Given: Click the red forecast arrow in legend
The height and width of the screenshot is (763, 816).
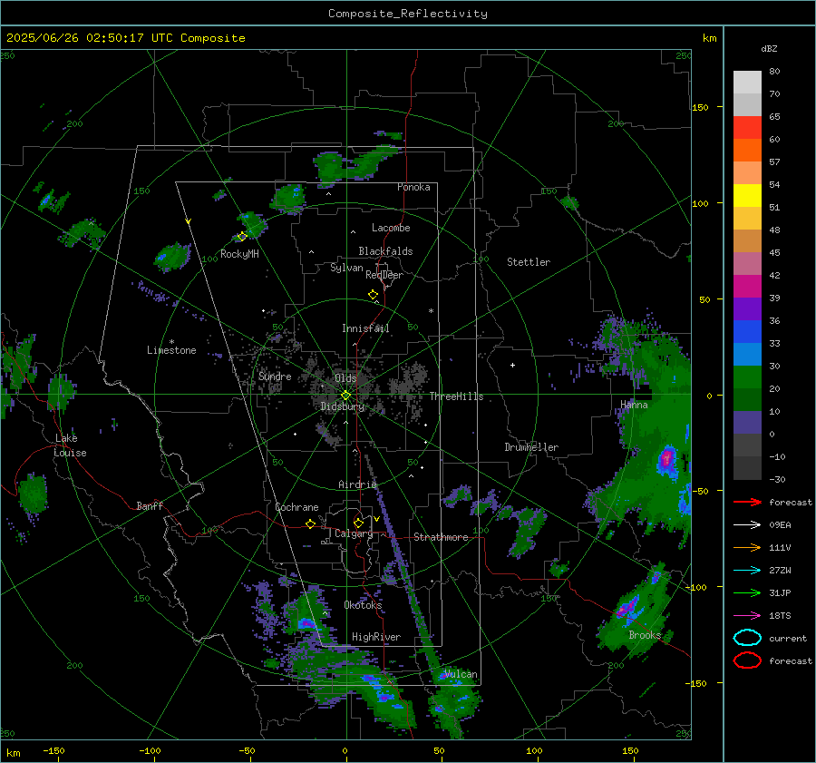Looking at the screenshot, I should [x=747, y=502].
